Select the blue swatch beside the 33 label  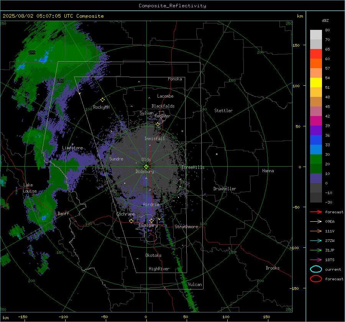[x=316, y=140]
